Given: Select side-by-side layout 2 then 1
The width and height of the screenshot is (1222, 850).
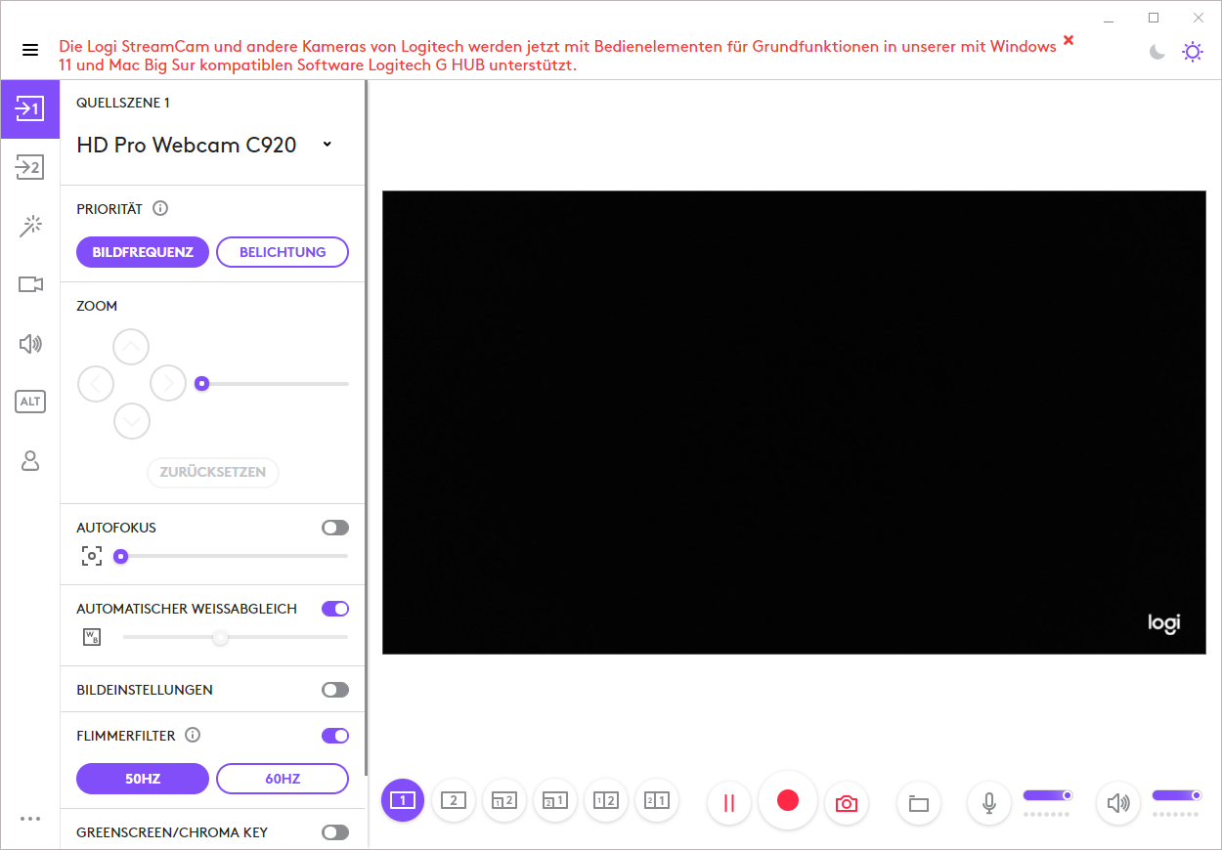Looking at the screenshot, I should click(657, 800).
